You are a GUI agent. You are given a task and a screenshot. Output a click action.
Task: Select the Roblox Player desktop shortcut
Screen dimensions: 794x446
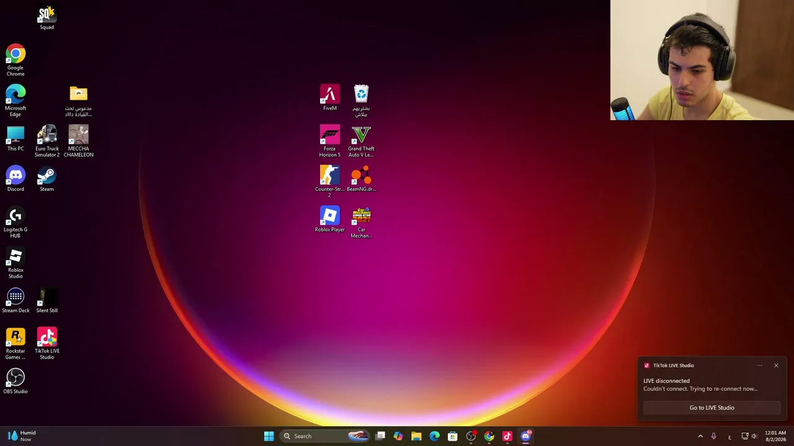[329, 219]
